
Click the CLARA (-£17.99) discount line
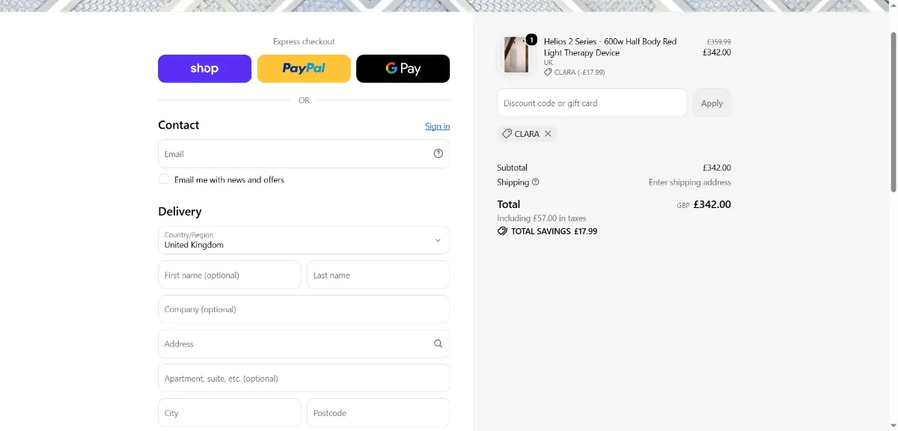[574, 73]
